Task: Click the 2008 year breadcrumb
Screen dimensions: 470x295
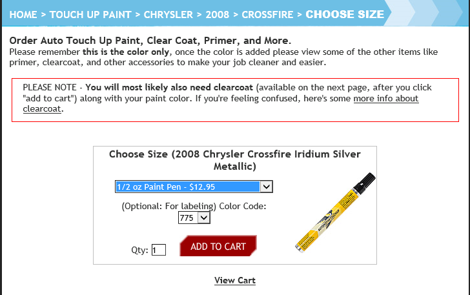Action: pyautogui.click(x=217, y=14)
